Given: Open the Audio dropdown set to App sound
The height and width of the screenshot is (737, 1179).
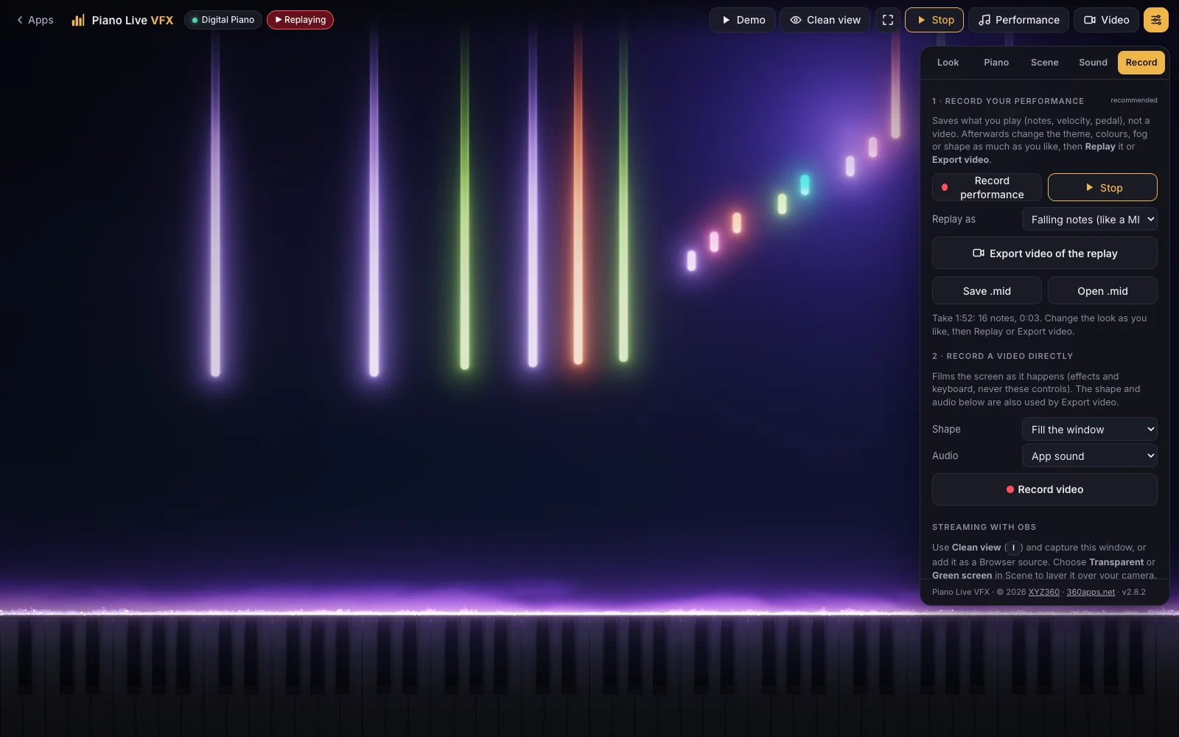Looking at the screenshot, I should (x=1089, y=456).
